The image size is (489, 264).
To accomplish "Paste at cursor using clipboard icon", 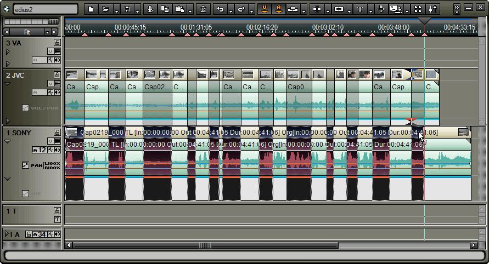I will (x=179, y=9).
